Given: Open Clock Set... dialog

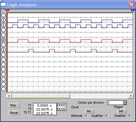Looking at the screenshot, I should 90,111.
